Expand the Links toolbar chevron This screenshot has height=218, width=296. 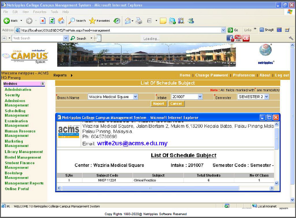click(255, 29)
